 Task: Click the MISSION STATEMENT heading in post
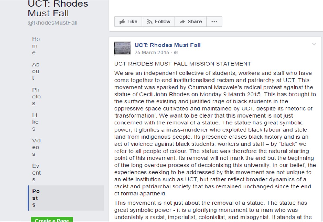(182, 64)
